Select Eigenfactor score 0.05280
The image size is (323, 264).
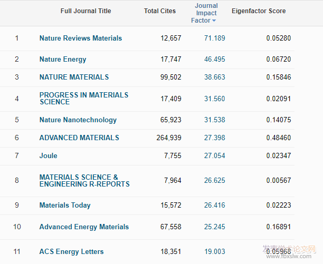(x=279, y=38)
